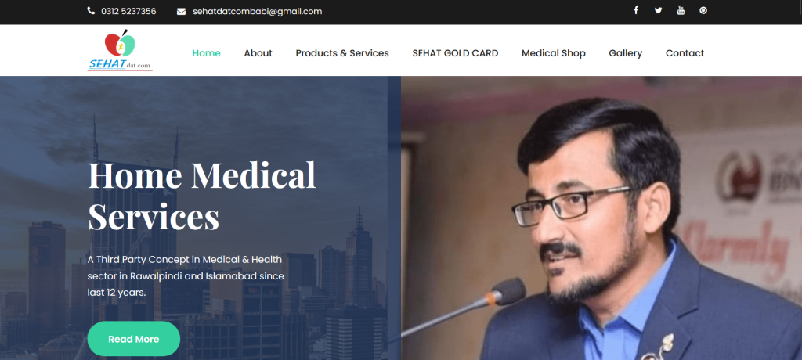Viewport: 802px width, 360px height.
Task: Click the sehatdatcombabi@gmail.com email address
Action: click(257, 11)
